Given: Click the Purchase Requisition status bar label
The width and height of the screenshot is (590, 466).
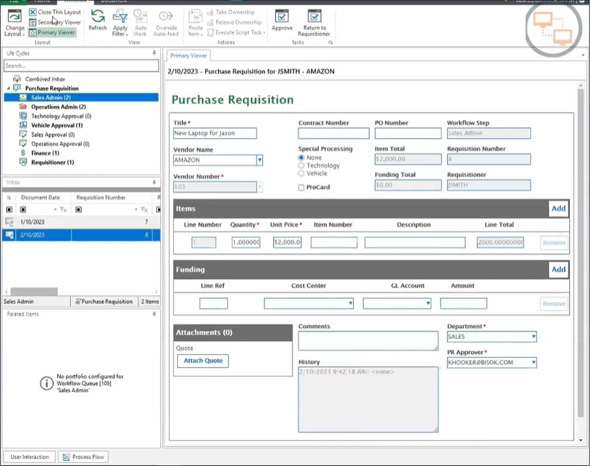Looking at the screenshot, I should tap(104, 301).
